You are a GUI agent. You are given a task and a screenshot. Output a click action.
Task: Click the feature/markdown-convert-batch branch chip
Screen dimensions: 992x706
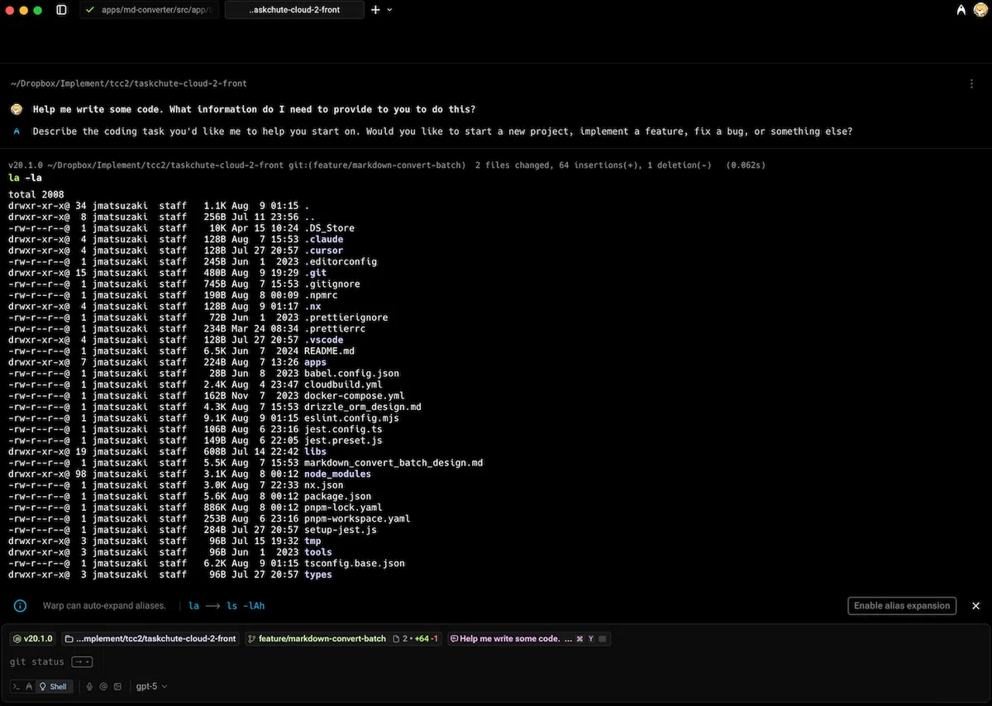317,639
